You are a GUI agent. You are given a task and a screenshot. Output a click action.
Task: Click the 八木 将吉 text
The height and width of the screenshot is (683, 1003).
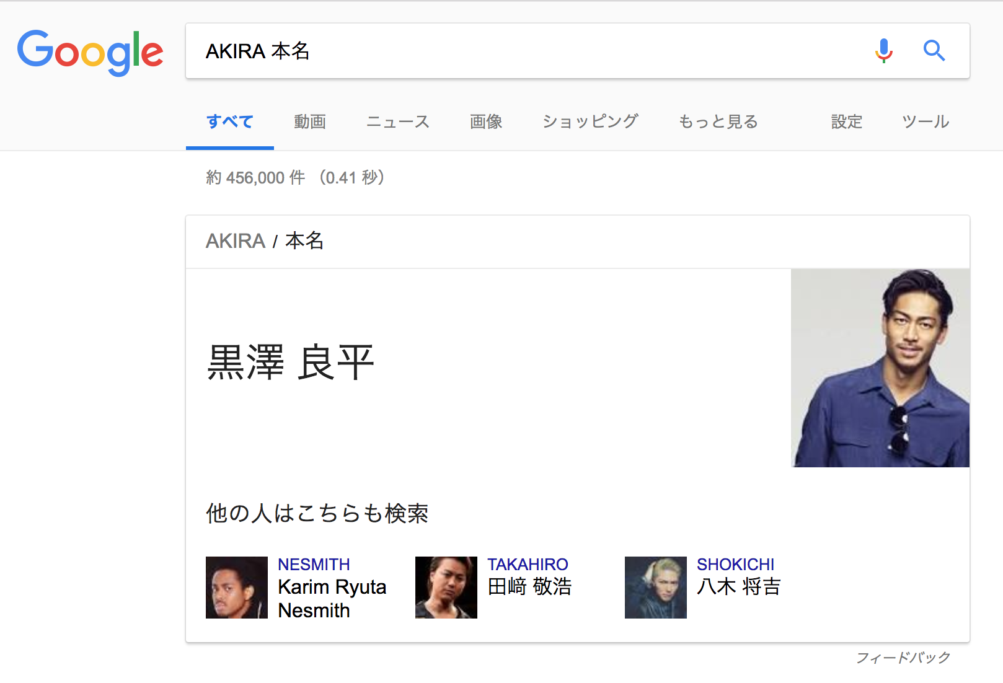click(739, 586)
